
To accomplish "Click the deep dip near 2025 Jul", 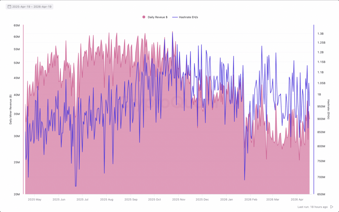I will (75, 185).
